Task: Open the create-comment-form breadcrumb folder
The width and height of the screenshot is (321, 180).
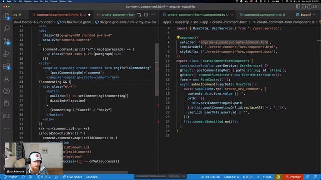Action: click(230, 22)
